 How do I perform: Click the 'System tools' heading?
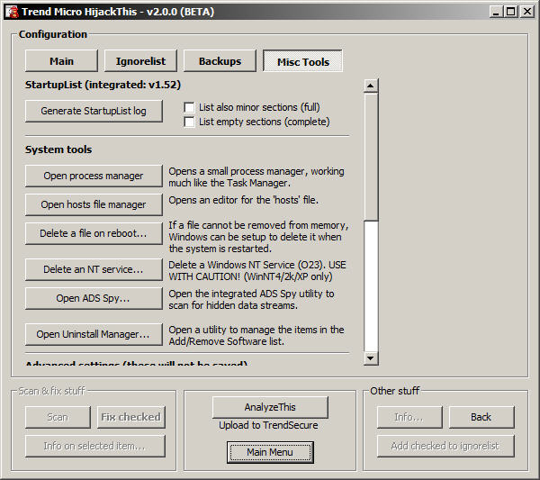point(58,149)
